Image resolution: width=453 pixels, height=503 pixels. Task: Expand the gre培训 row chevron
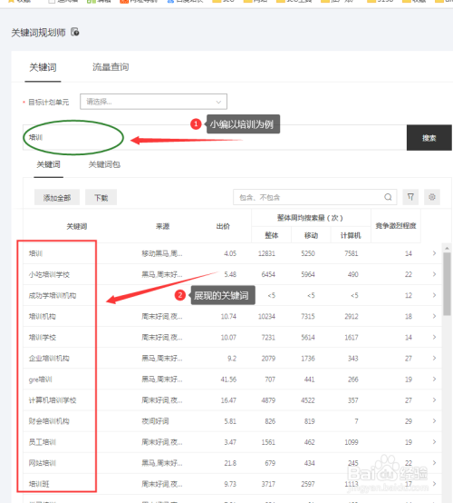pyautogui.click(x=434, y=380)
